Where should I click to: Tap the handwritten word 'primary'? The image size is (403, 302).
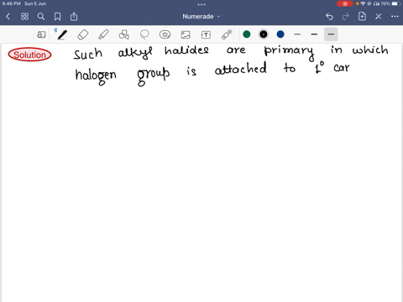pyautogui.click(x=289, y=52)
